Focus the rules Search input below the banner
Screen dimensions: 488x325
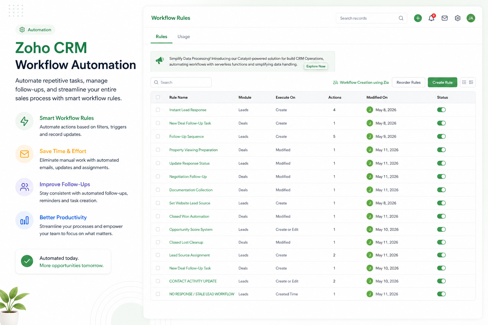181,82
